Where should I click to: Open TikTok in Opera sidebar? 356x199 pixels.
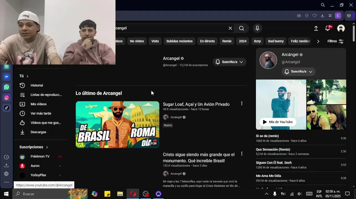point(6,108)
